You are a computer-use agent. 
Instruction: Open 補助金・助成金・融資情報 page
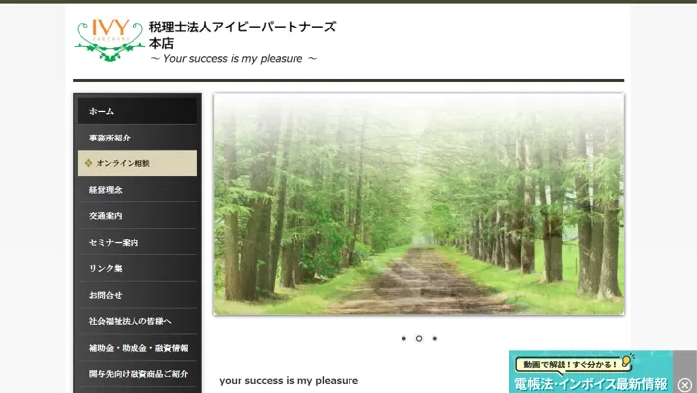pyautogui.click(x=137, y=348)
